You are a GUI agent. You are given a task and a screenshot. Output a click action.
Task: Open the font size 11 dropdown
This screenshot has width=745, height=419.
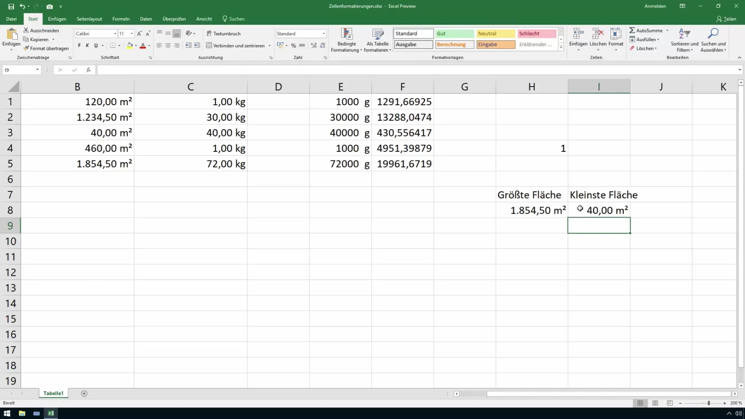click(132, 34)
